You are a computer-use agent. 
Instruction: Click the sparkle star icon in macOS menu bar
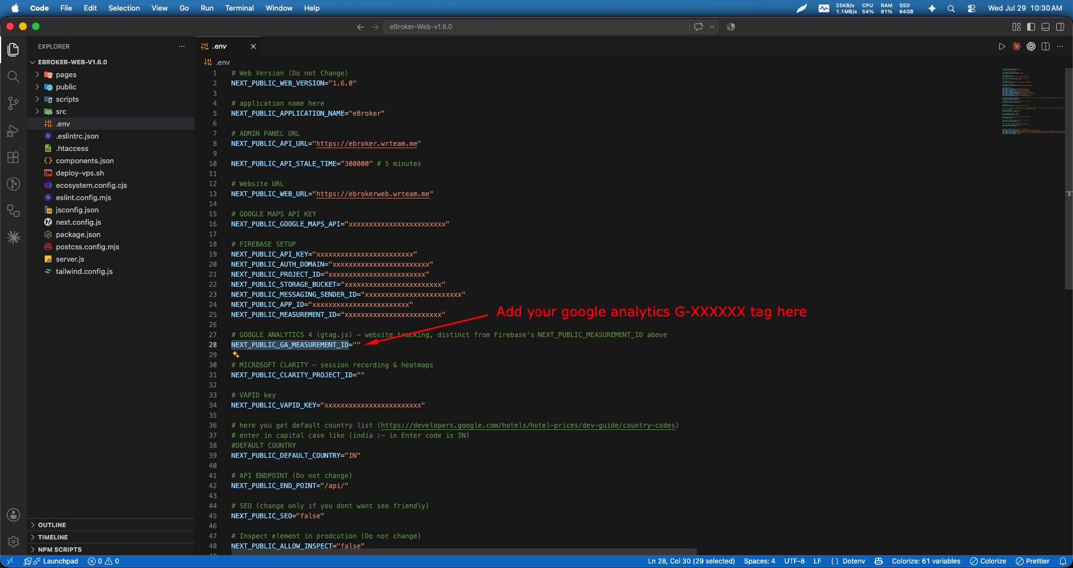tap(932, 8)
